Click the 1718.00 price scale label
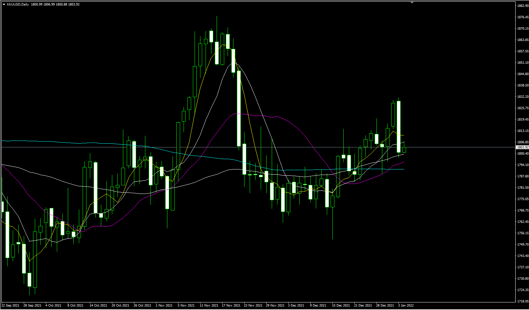The image size is (529, 310). click(522, 301)
